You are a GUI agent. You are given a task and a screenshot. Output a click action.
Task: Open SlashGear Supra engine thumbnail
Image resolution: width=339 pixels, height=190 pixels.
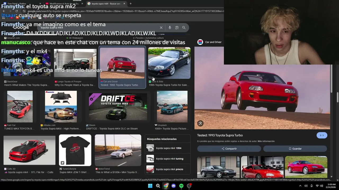[27, 63]
